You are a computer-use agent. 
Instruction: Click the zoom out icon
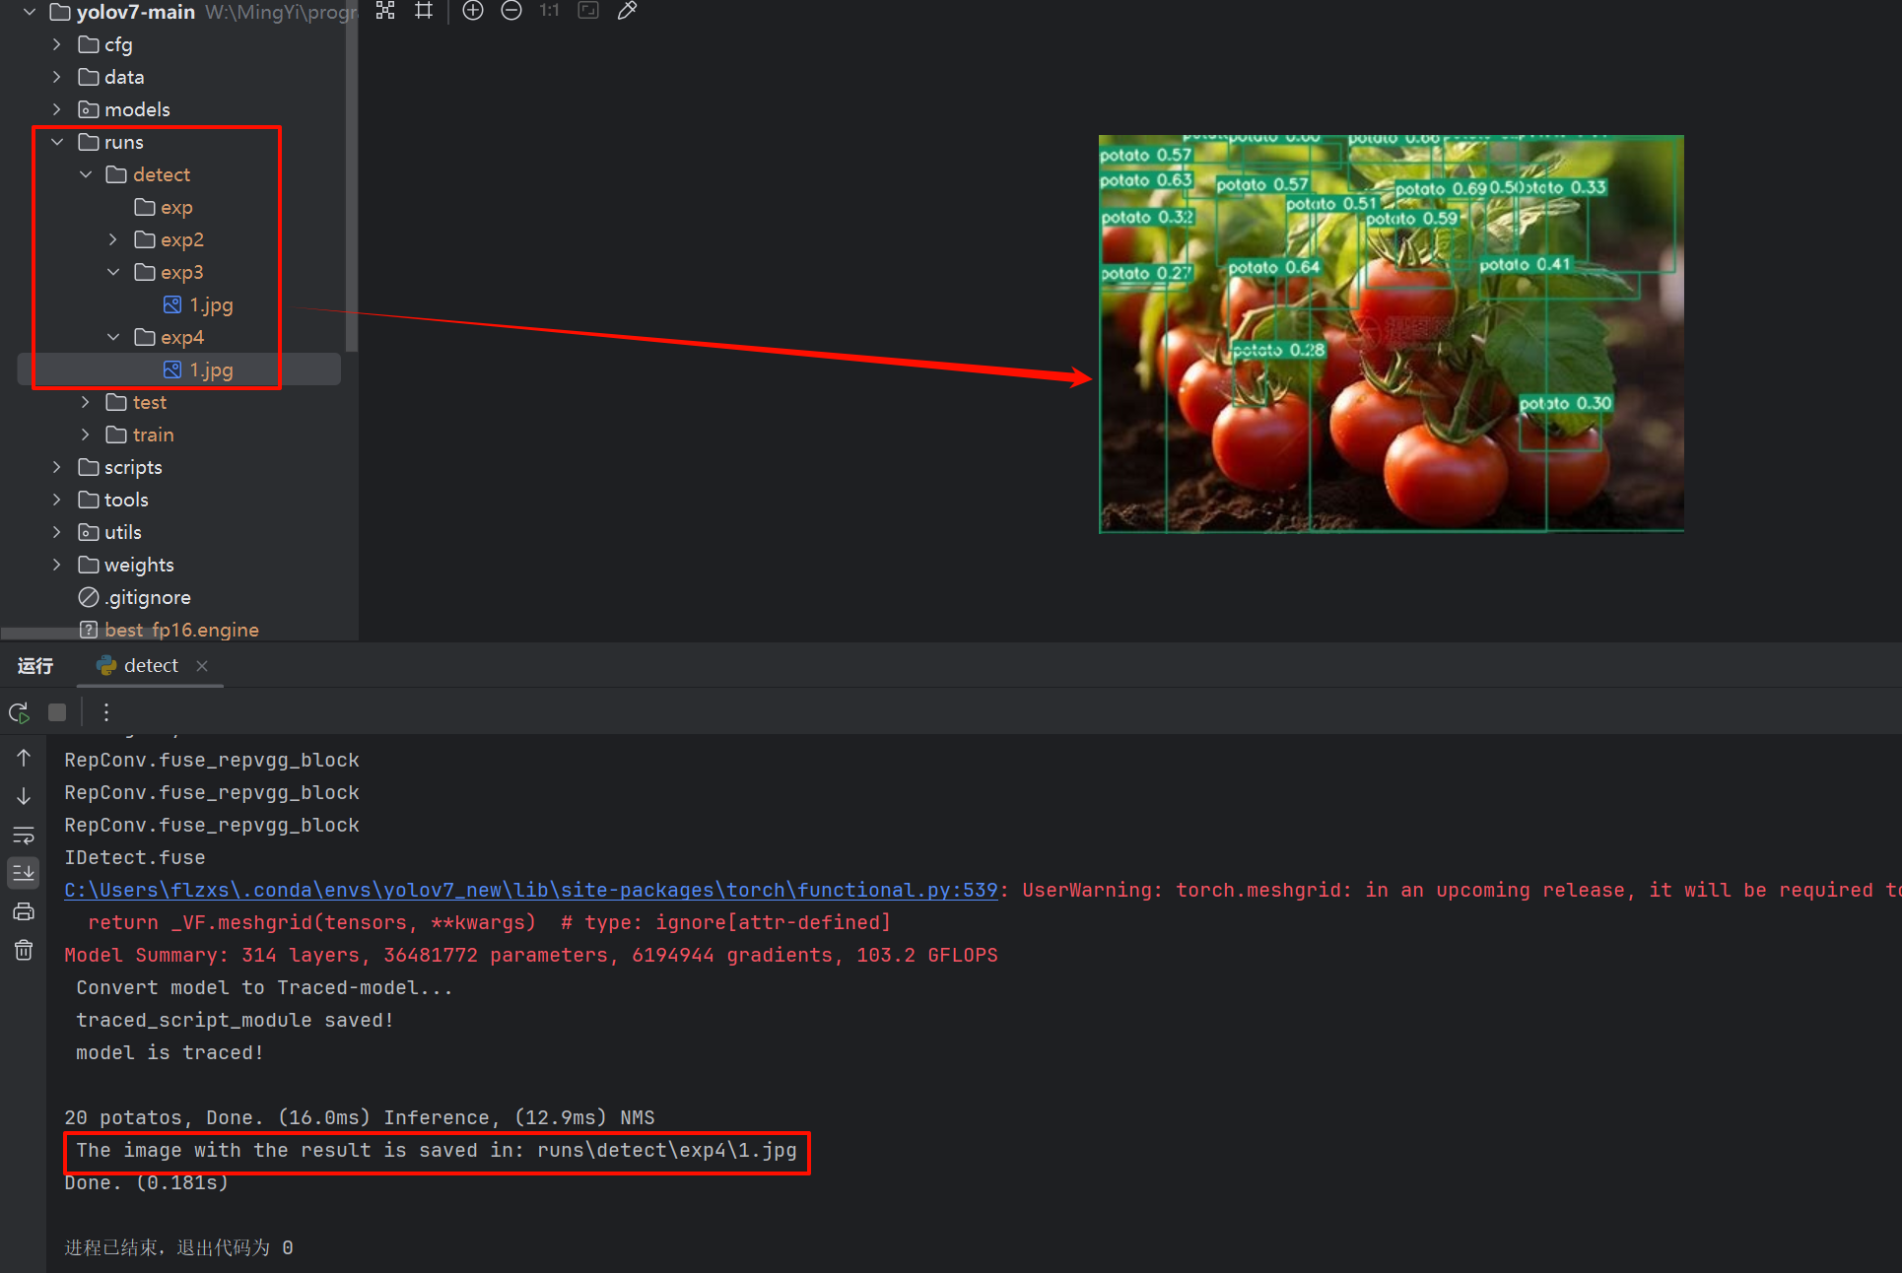tap(511, 11)
